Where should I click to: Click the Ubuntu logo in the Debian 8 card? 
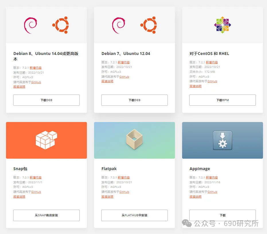(61, 25)
